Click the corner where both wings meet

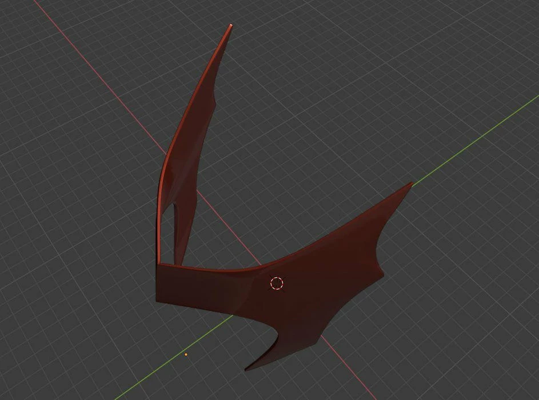point(158,265)
